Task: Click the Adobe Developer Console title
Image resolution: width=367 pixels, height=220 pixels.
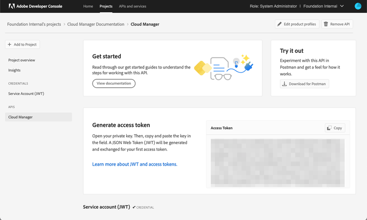Action: point(39,6)
